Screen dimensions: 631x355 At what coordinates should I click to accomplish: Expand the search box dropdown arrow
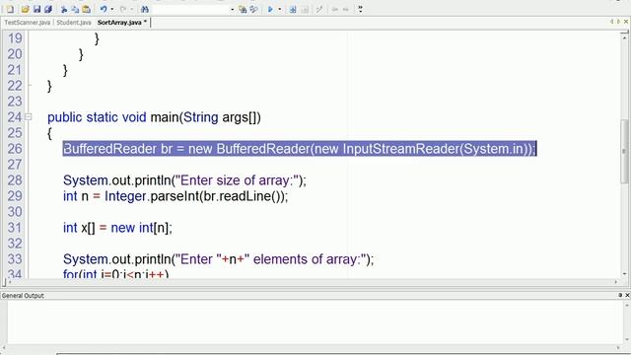[x=233, y=9]
